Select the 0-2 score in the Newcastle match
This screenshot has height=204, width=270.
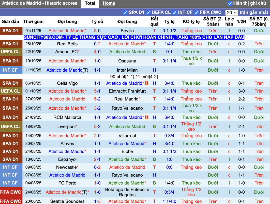(97, 167)
